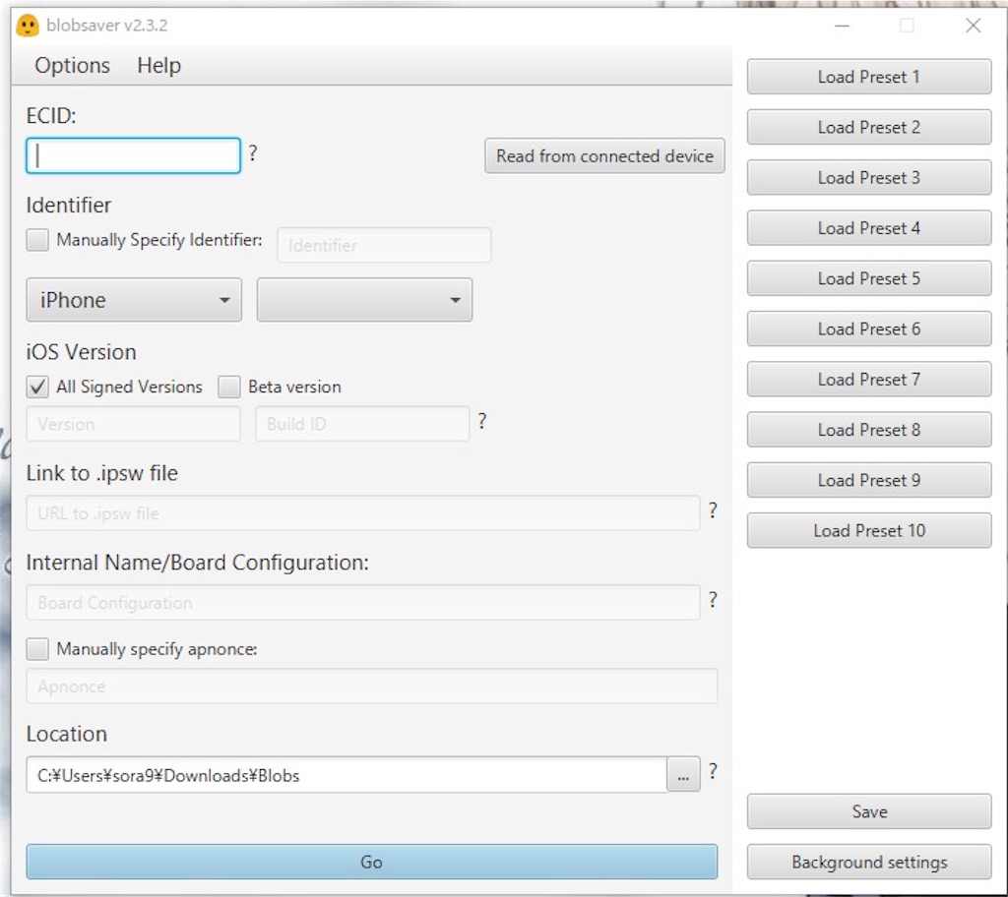Uncheck All Signed Versions checkbox
Image resolution: width=1008 pixels, height=897 pixels.
click(37, 387)
